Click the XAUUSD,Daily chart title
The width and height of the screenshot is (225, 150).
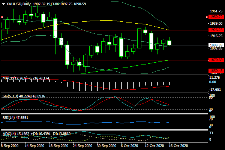[x=17, y=4]
